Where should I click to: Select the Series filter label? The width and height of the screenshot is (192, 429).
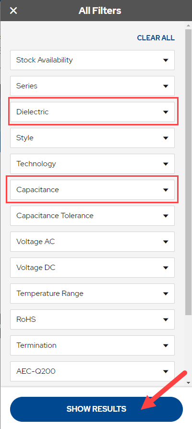pos(27,86)
